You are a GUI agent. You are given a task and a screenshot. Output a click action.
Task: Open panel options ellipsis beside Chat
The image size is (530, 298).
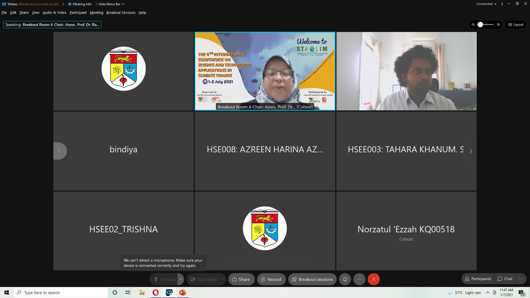tap(521, 279)
